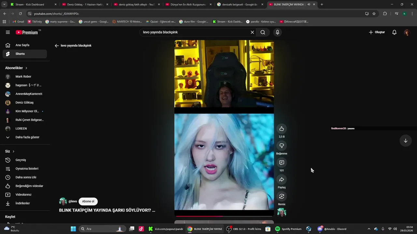Open TikTok app from taskbar
417x234 pixels.
tap(141, 229)
